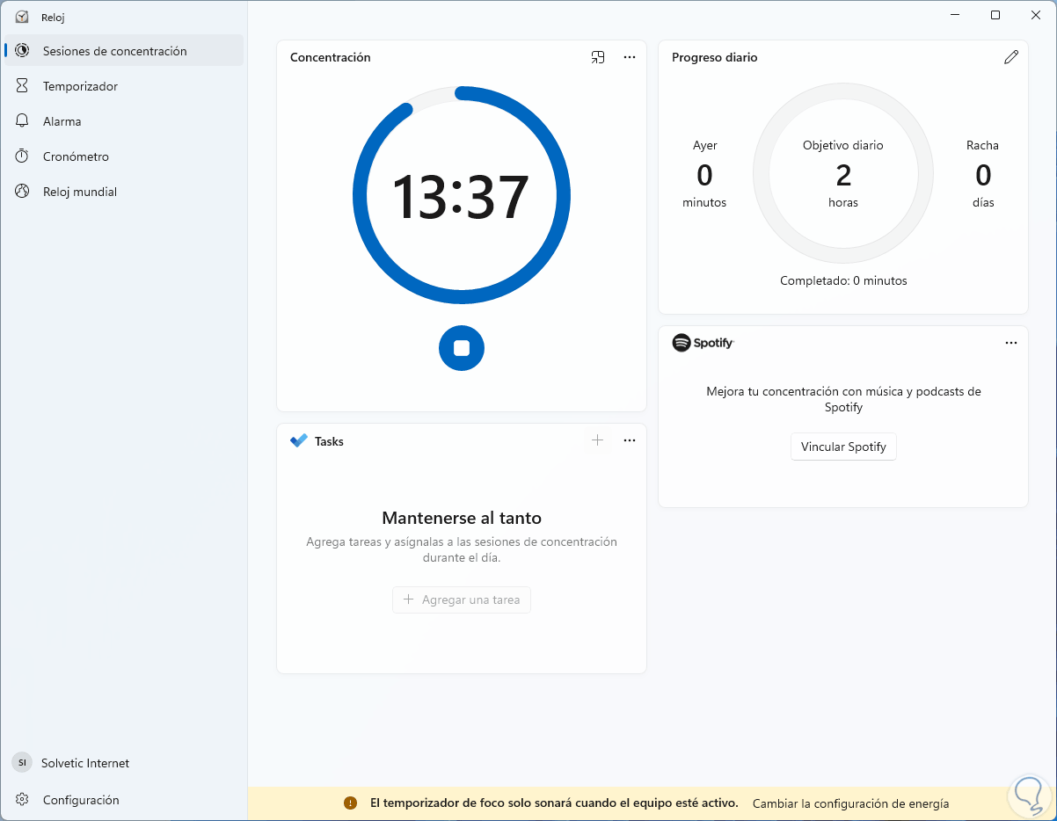
Task: Click the warning icon in the yellow notification bar
Action: (351, 803)
